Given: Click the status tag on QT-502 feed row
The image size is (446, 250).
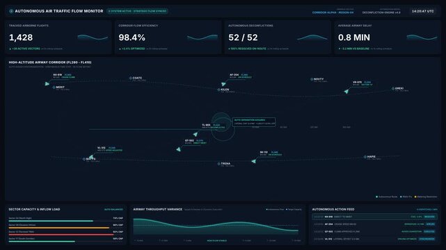Looking at the screenshot, I should tap(429, 231).
